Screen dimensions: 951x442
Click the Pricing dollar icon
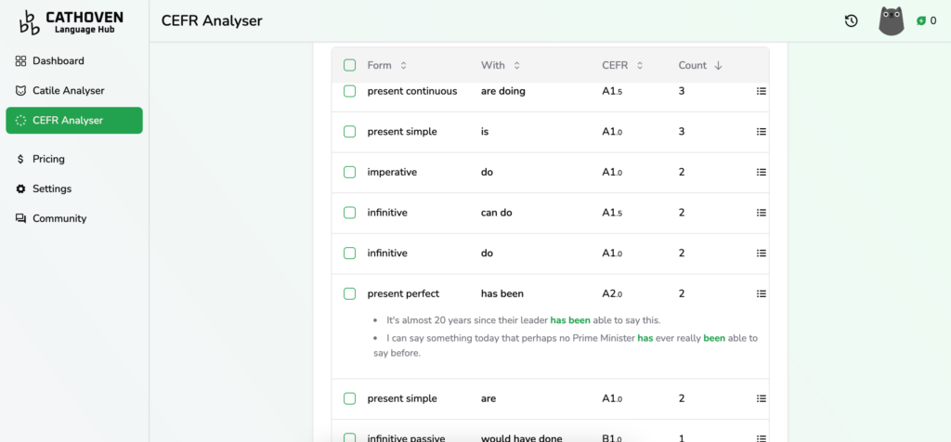pyautogui.click(x=20, y=159)
